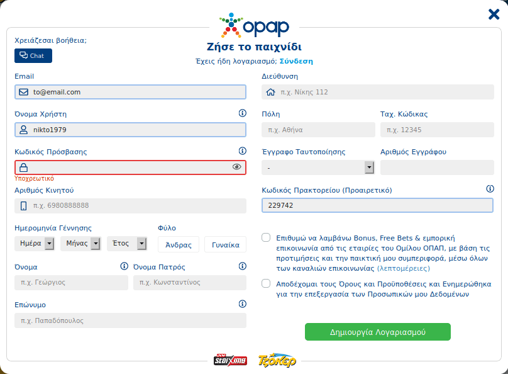Image resolution: width=508 pixels, height=374 pixels.
Task: Focus the Email field containing to@email.com
Action: pos(130,92)
